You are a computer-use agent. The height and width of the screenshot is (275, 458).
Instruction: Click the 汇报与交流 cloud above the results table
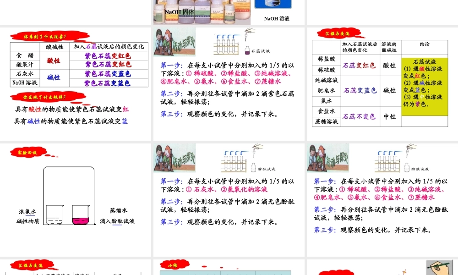point(339,33)
